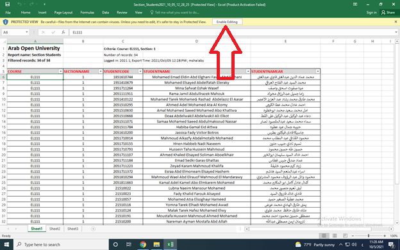Click the zoom in plus icon
This screenshot has width=400, height=250.
click(x=385, y=236)
